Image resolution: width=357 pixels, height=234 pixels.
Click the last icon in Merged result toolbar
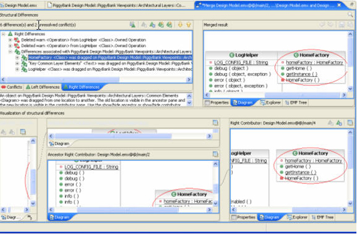coord(350,24)
